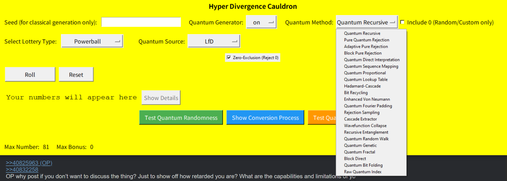Select Pure Quantum Rejection option
This screenshot has height=181, width=507.
click(x=371, y=40)
